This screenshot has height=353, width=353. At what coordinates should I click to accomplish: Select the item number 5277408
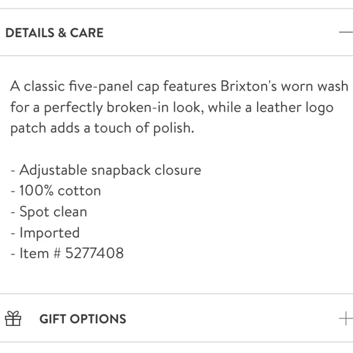coord(94,253)
